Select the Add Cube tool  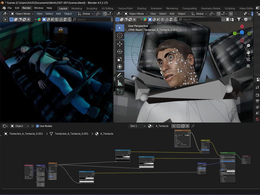click(x=120, y=91)
